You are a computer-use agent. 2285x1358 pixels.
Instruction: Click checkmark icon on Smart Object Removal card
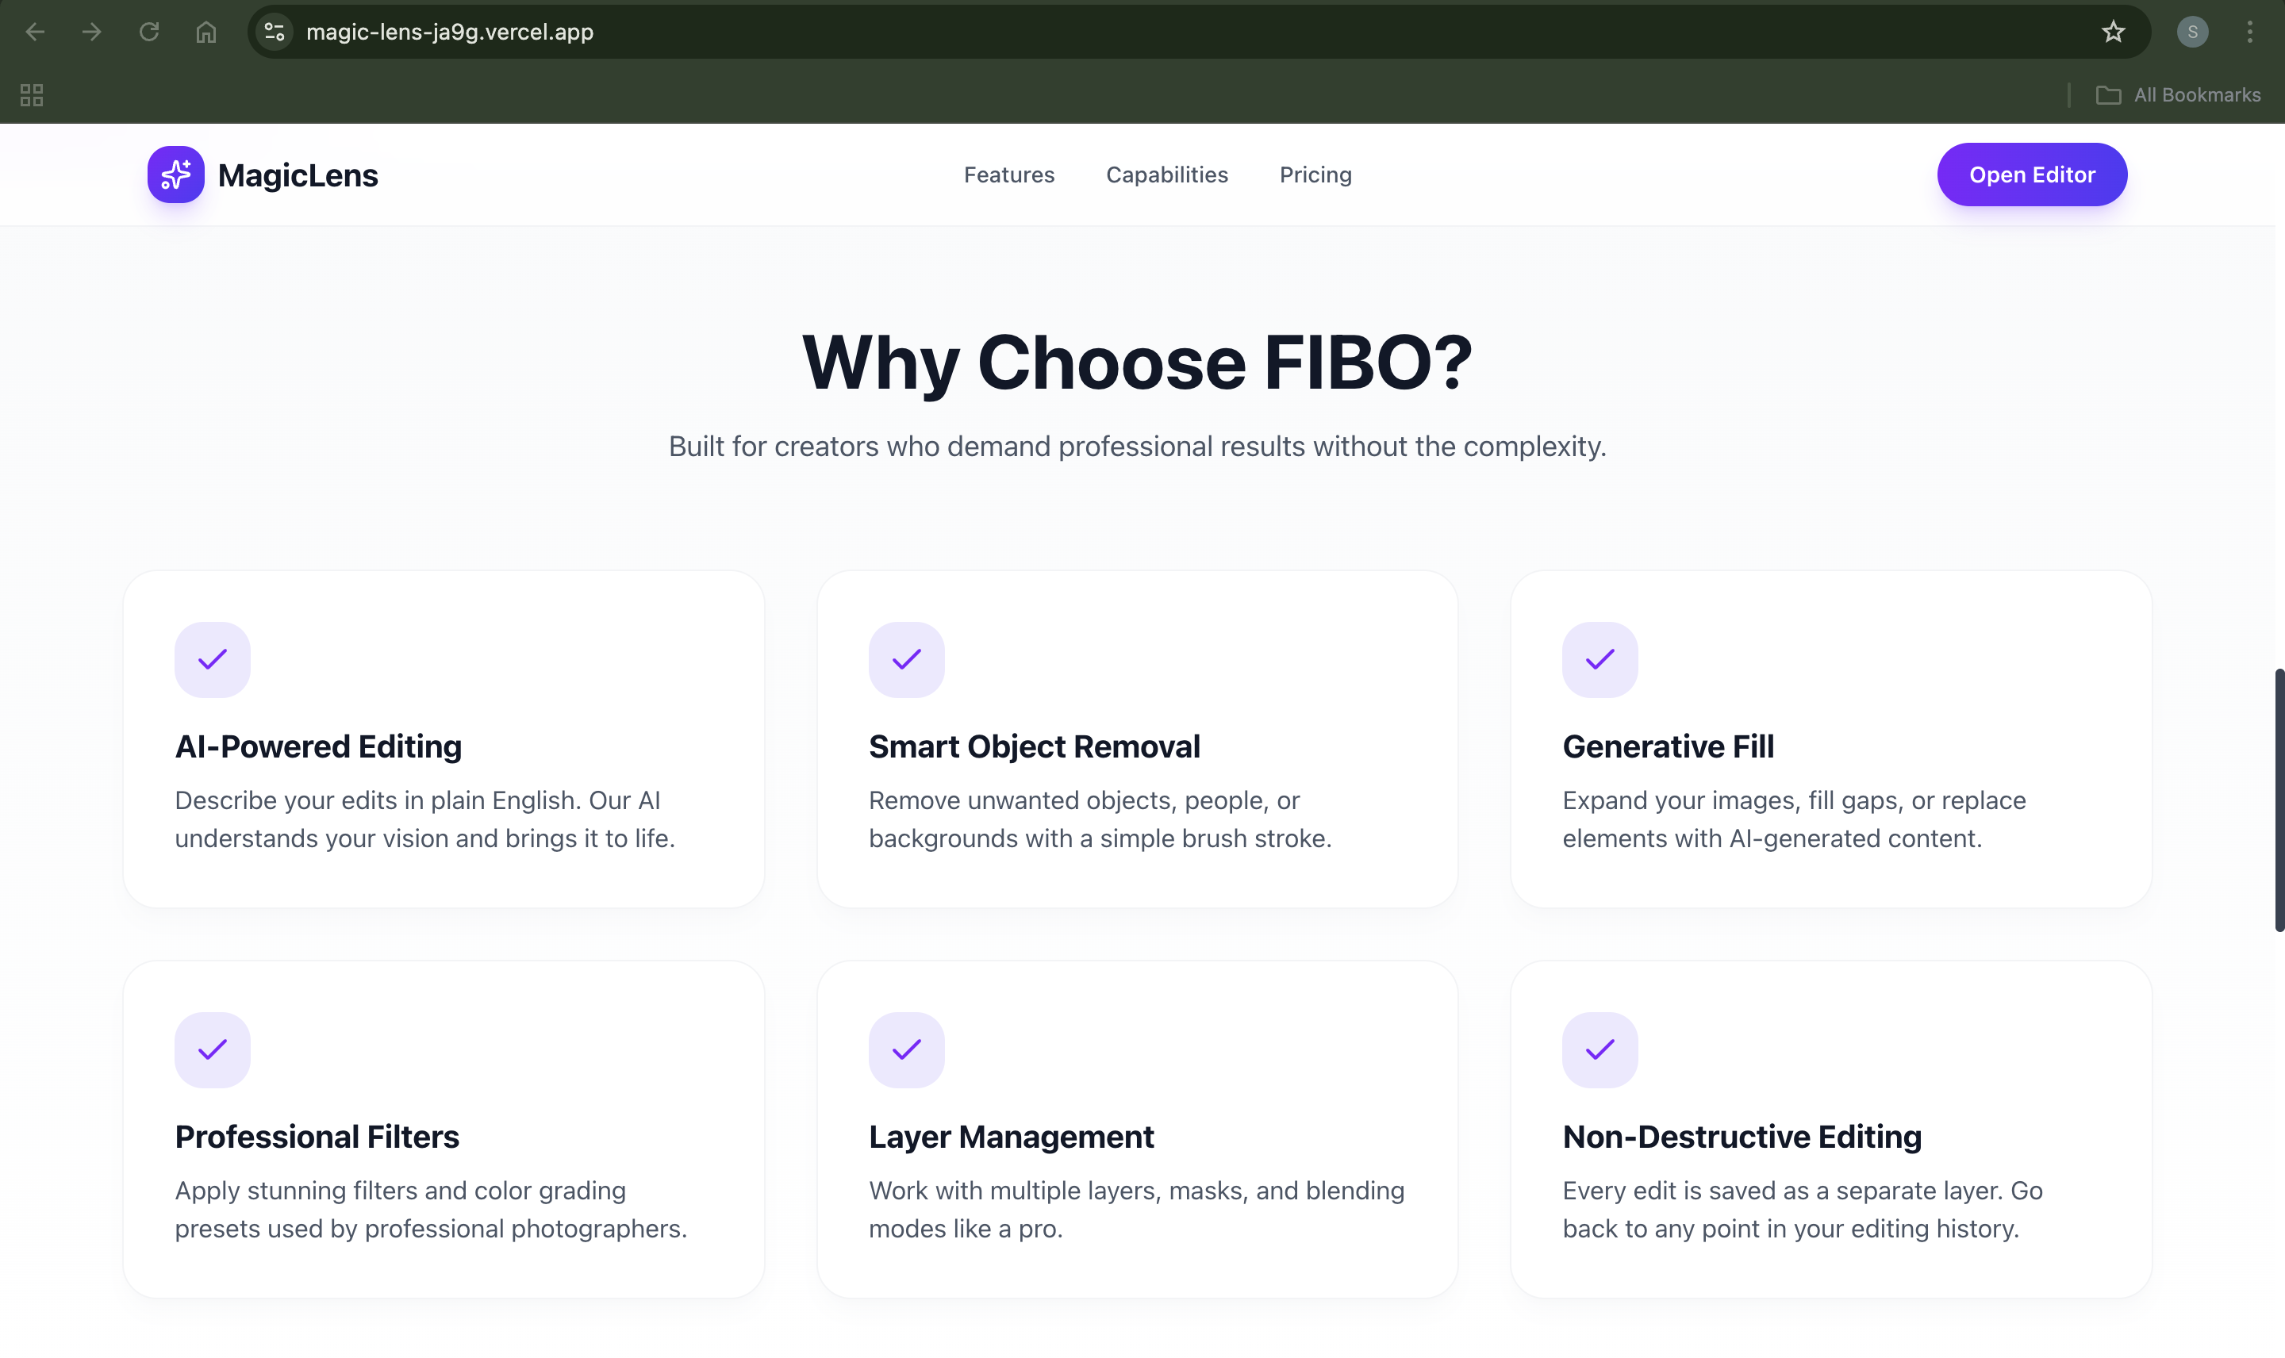click(906, 660)
